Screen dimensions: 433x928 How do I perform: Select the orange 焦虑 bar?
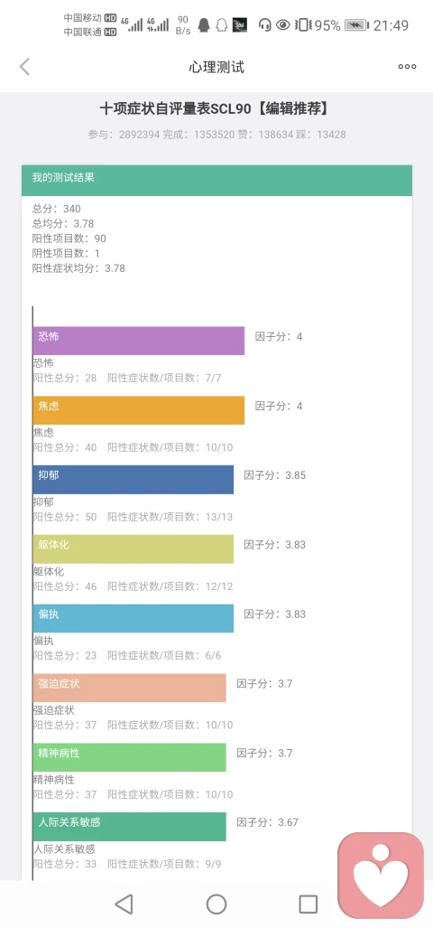pyautogui.click(x=139, y=410)
